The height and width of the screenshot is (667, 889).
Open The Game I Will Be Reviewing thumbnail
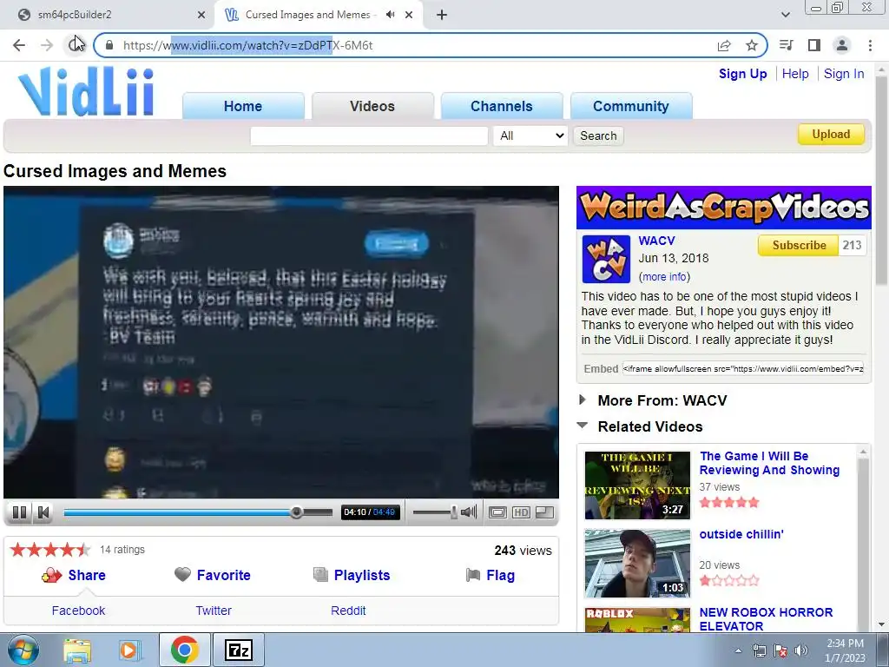pos(637,485)
